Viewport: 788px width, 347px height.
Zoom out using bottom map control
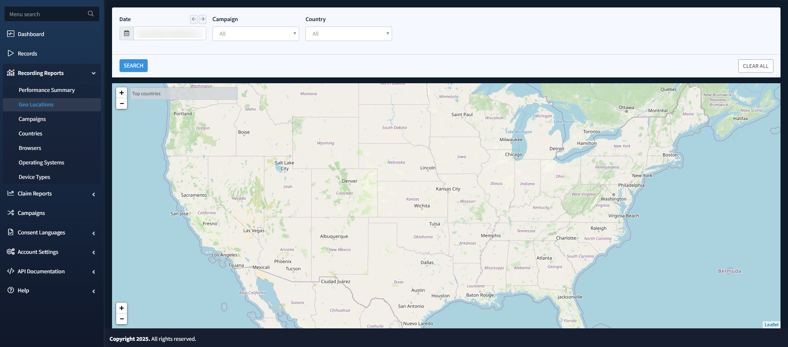[122, 319]
